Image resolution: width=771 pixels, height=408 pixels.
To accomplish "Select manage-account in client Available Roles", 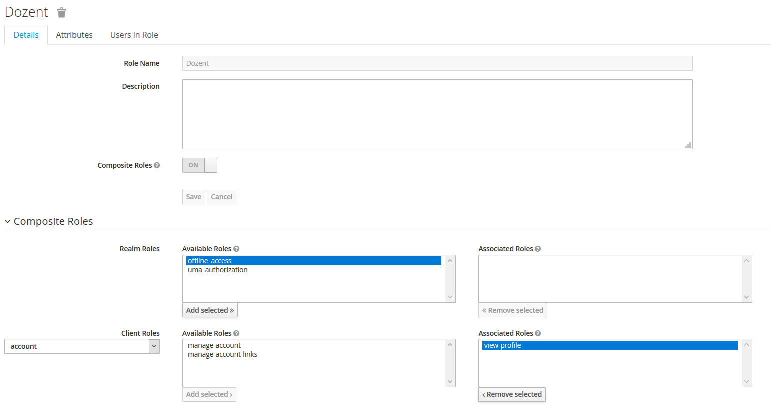I will pos(314,345).
